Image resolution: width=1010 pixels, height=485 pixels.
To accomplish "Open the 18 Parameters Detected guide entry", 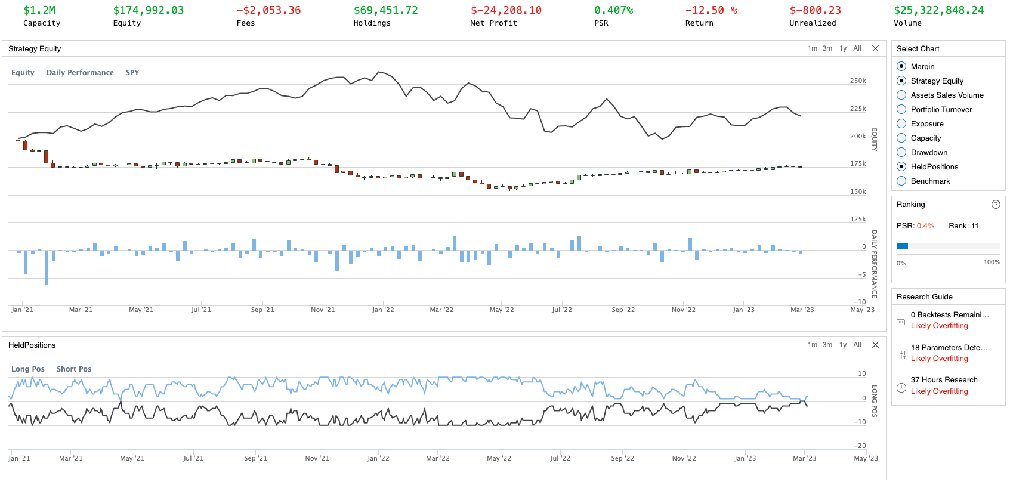I will click(949, 347).
